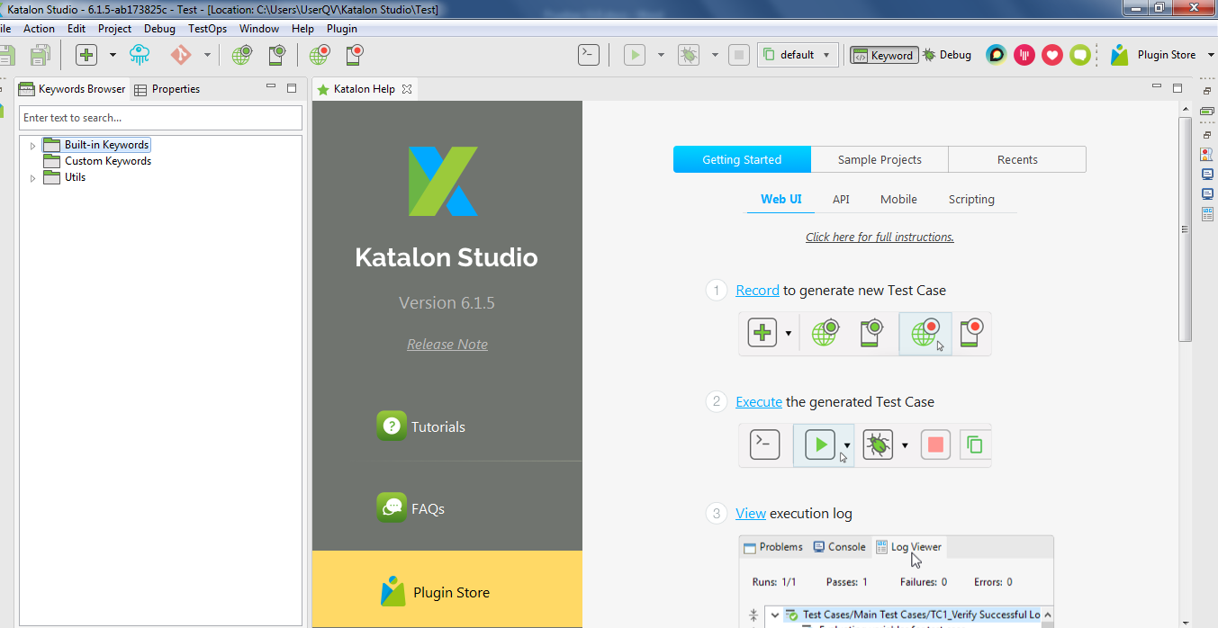Image resolution: width=1218 pixels, height=628 pixels.
Task: Click the Keywords Browser search field
Action: [160, 118]
